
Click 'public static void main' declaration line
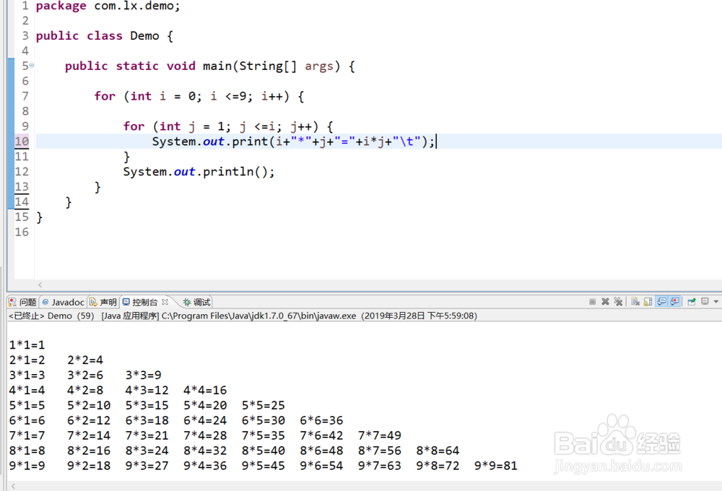click(x=210, y=66)
